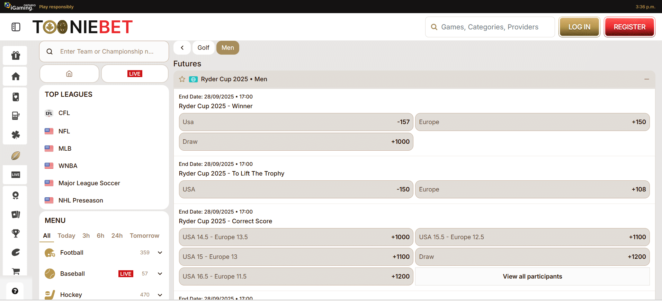This screenshot has width=662, height=301.
Task: Click the Play responsibly link
Action: [56, 7]
